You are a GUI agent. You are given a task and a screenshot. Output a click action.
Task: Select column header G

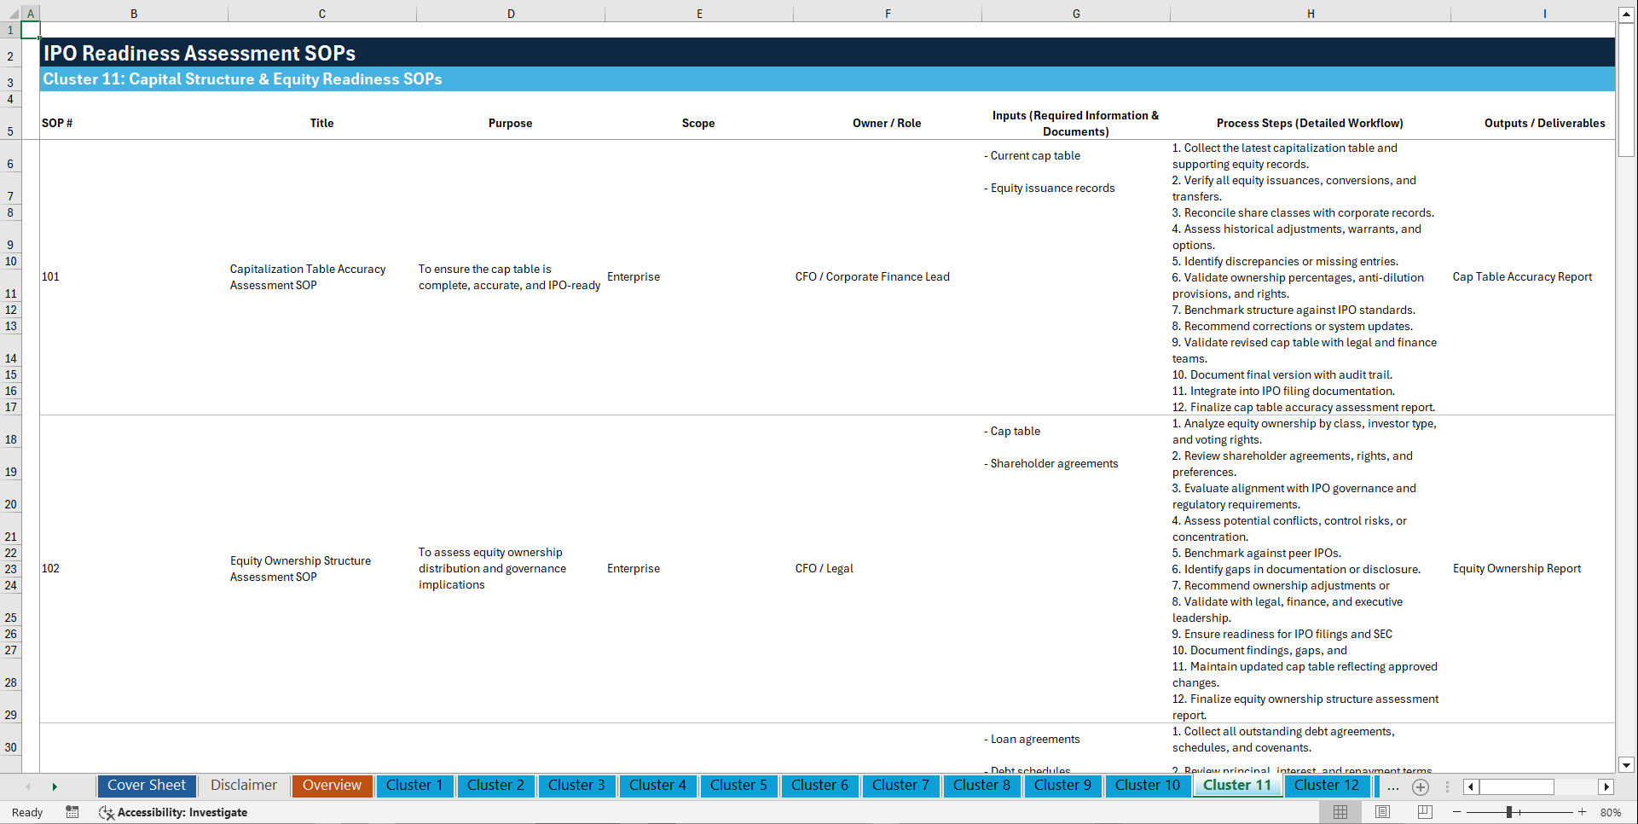point(1076,13)
